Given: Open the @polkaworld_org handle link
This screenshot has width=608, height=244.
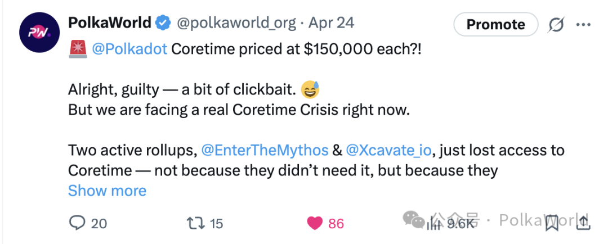Looking at the screenshot, I should (x=237, y=23).
